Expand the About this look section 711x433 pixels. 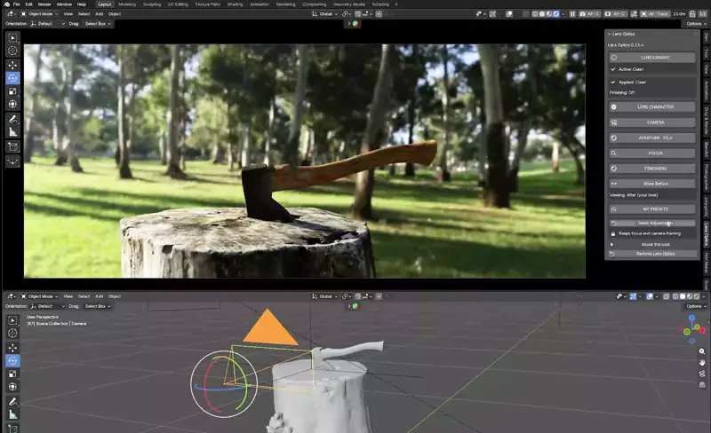(652, 244)
